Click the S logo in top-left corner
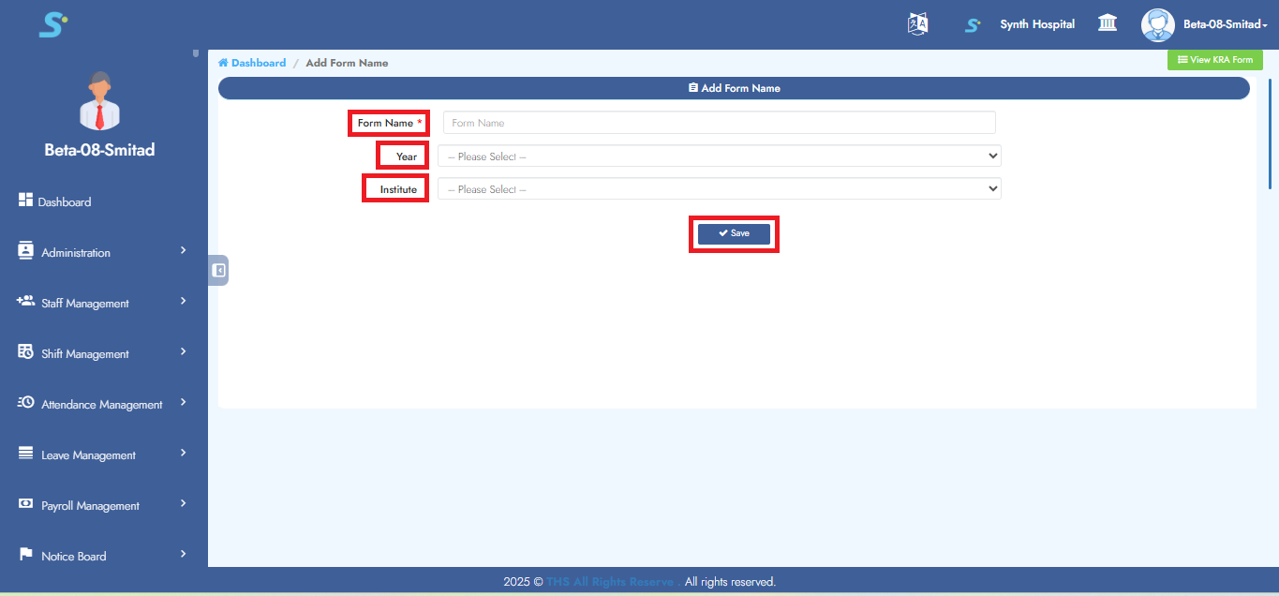1279x596 pixels. coord(52,24)
